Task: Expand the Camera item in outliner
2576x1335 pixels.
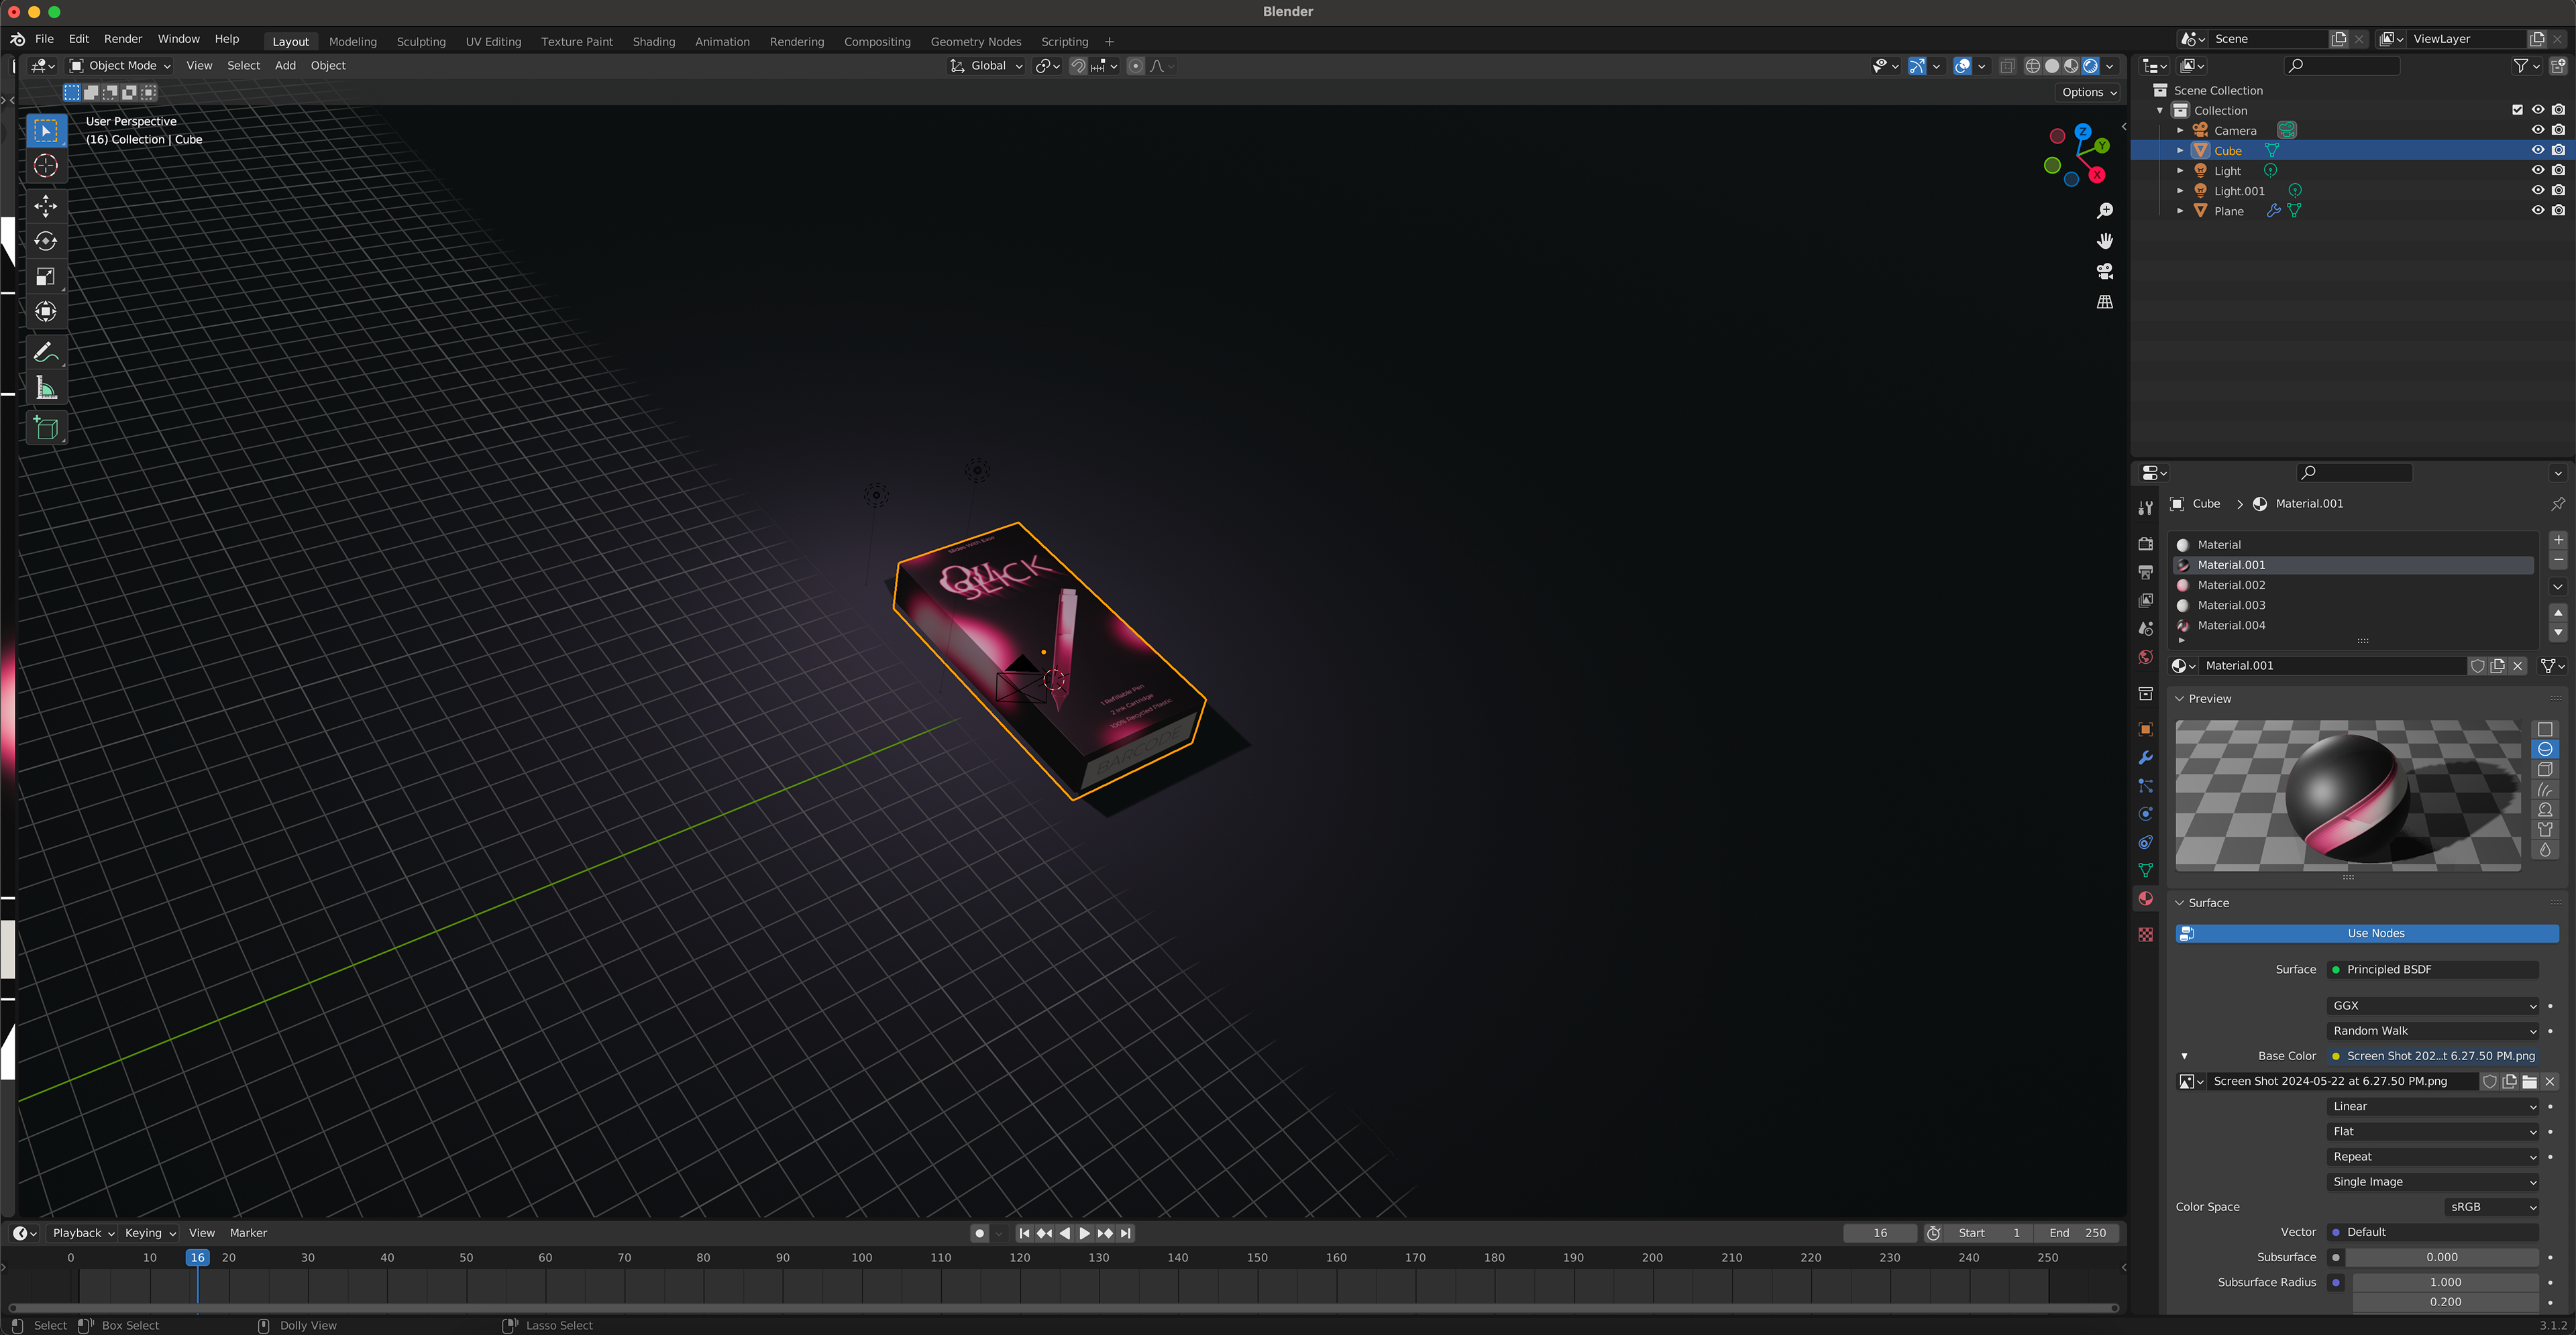Action: (2180, 131)
